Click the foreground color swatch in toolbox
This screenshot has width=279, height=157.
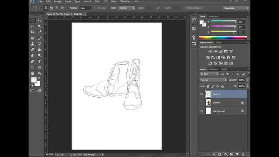pyautogui.click(x=34, y=80)
